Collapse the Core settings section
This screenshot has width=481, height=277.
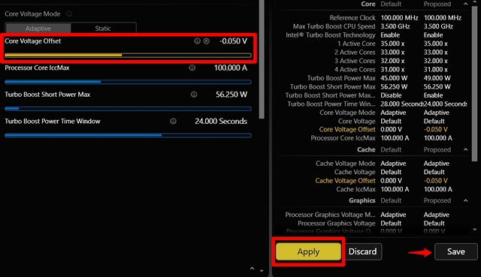pos(466,4)
